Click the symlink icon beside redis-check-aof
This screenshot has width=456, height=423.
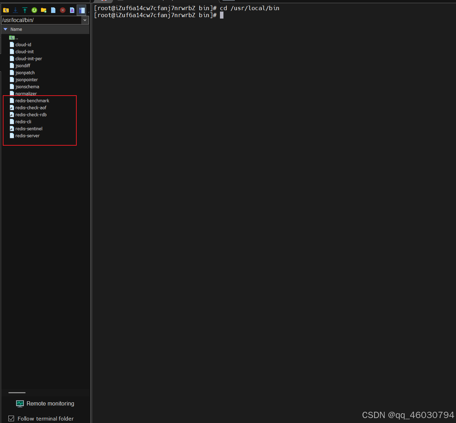12,108
